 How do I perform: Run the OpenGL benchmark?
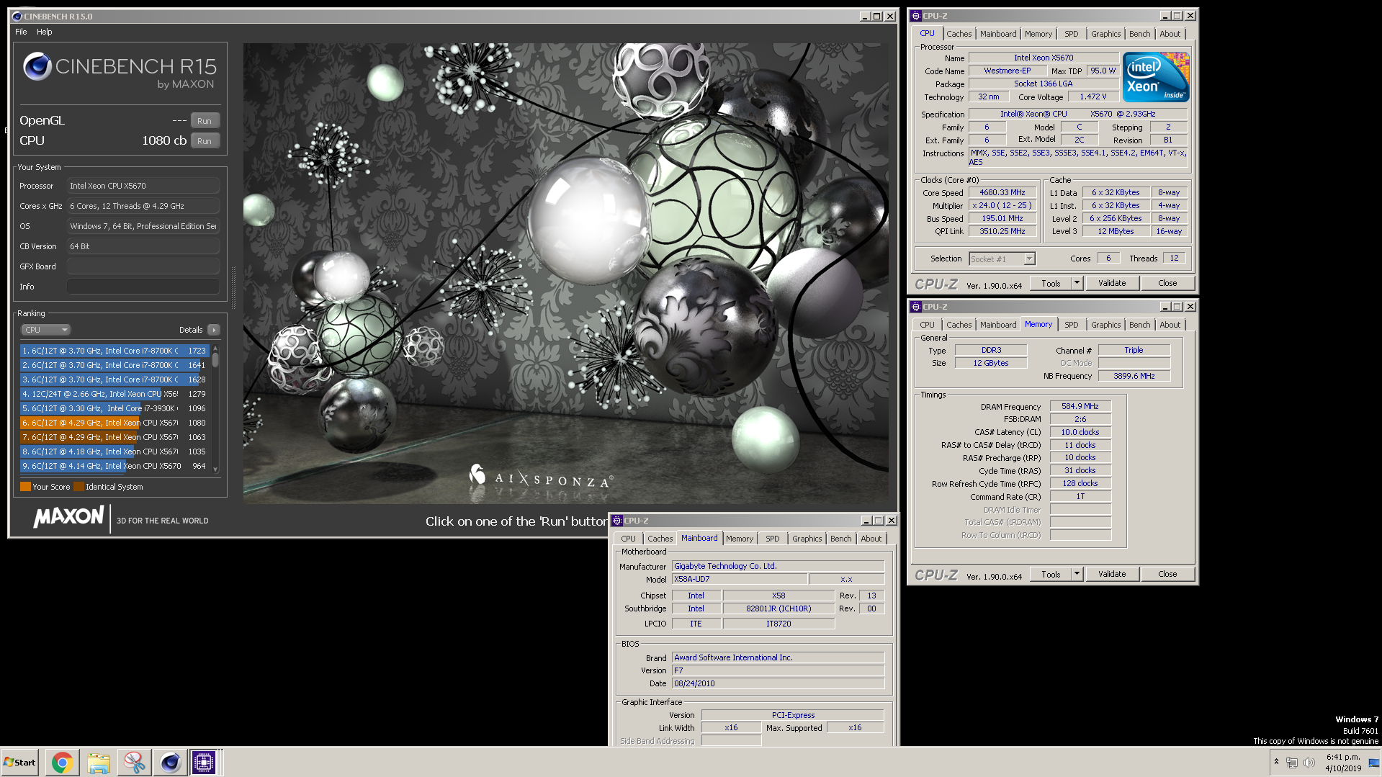[205, 121]
